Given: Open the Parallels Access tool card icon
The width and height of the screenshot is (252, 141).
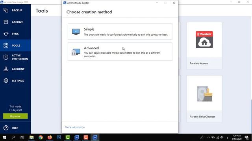Looking at the screenshot, I should 204,40.
